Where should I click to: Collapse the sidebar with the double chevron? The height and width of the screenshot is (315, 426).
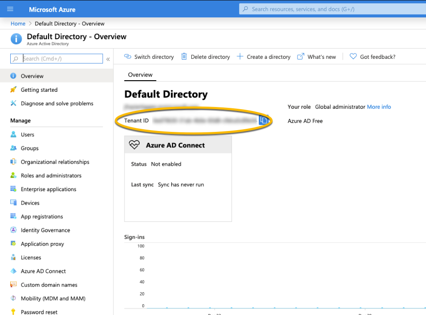click(108, 59)
